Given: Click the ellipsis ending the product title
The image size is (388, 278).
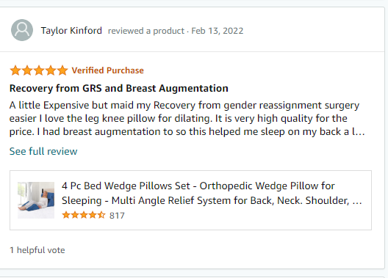Looking at the screenshot, I should pos(357,201).
